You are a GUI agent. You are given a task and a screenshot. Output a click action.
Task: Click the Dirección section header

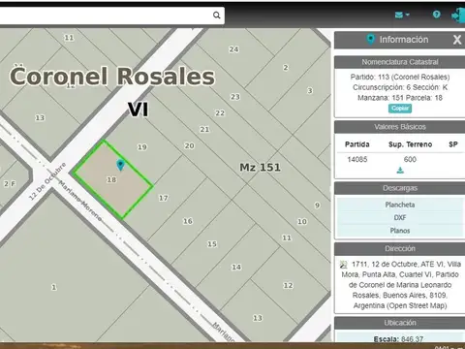(x=400, y=248)
